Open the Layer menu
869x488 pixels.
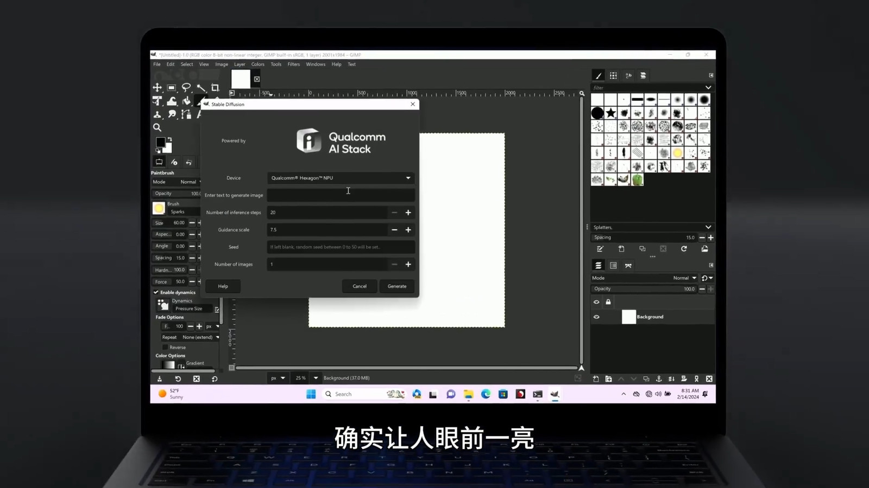coord(240,64)
